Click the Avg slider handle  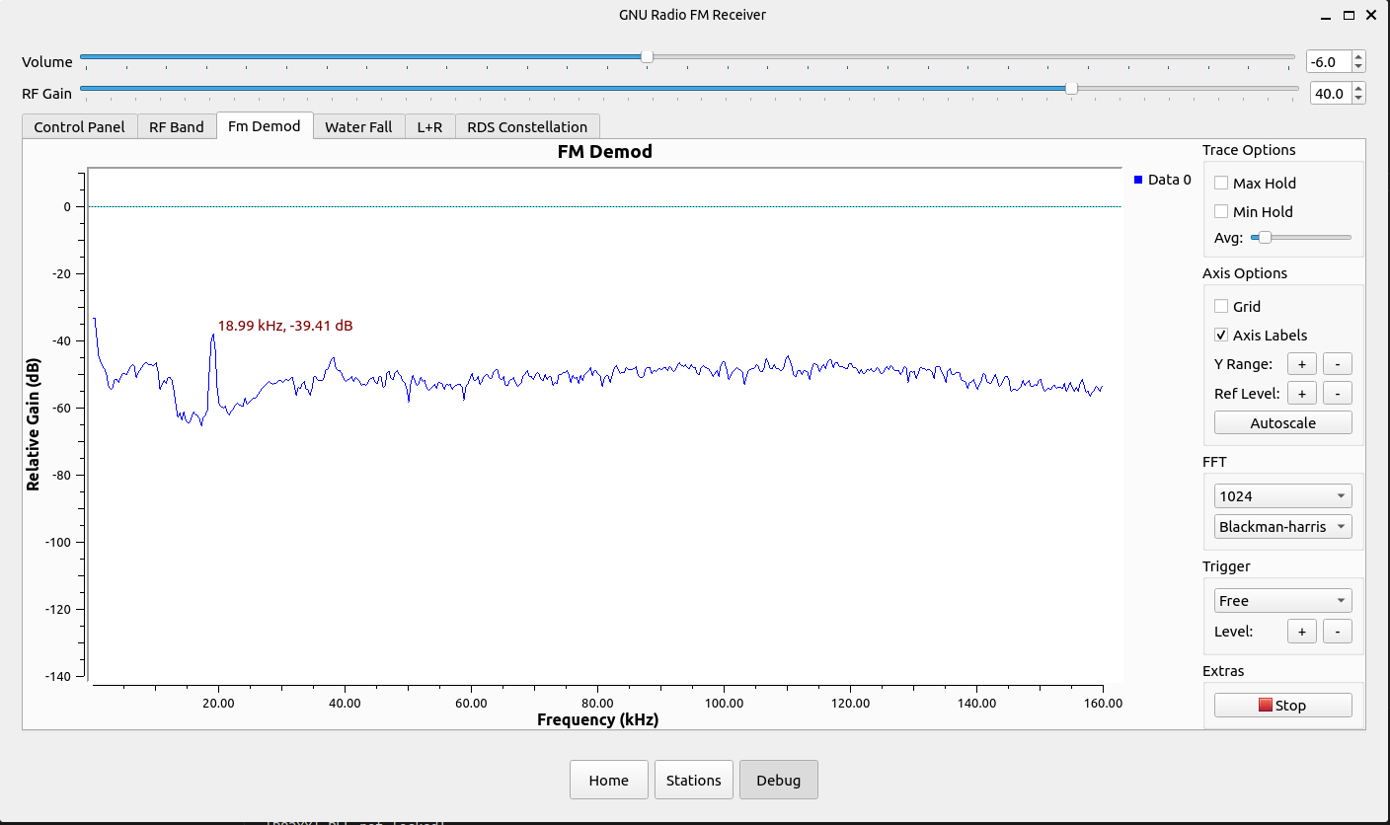[x=1266, y=237]
